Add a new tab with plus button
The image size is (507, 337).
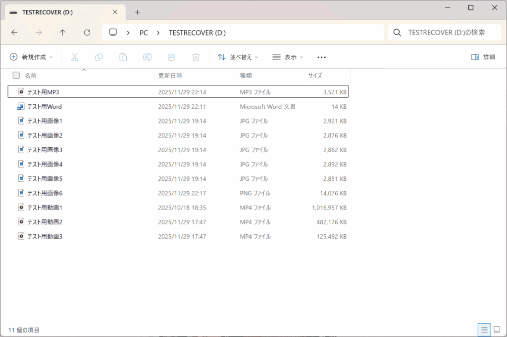click(138, 12)
